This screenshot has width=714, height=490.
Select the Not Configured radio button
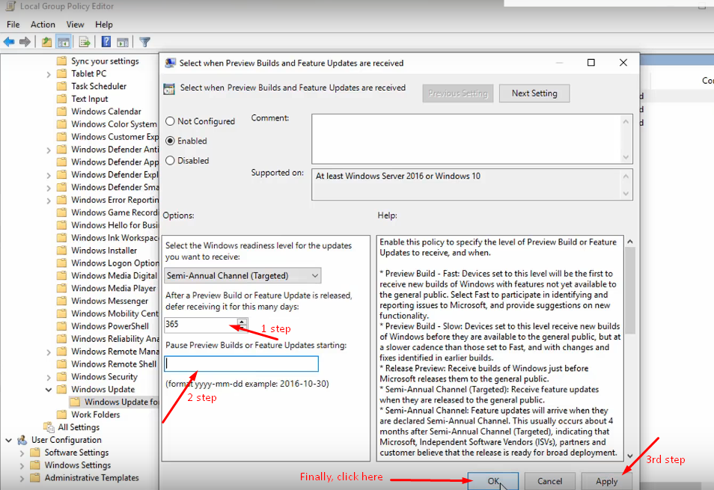tap(170, 121)
